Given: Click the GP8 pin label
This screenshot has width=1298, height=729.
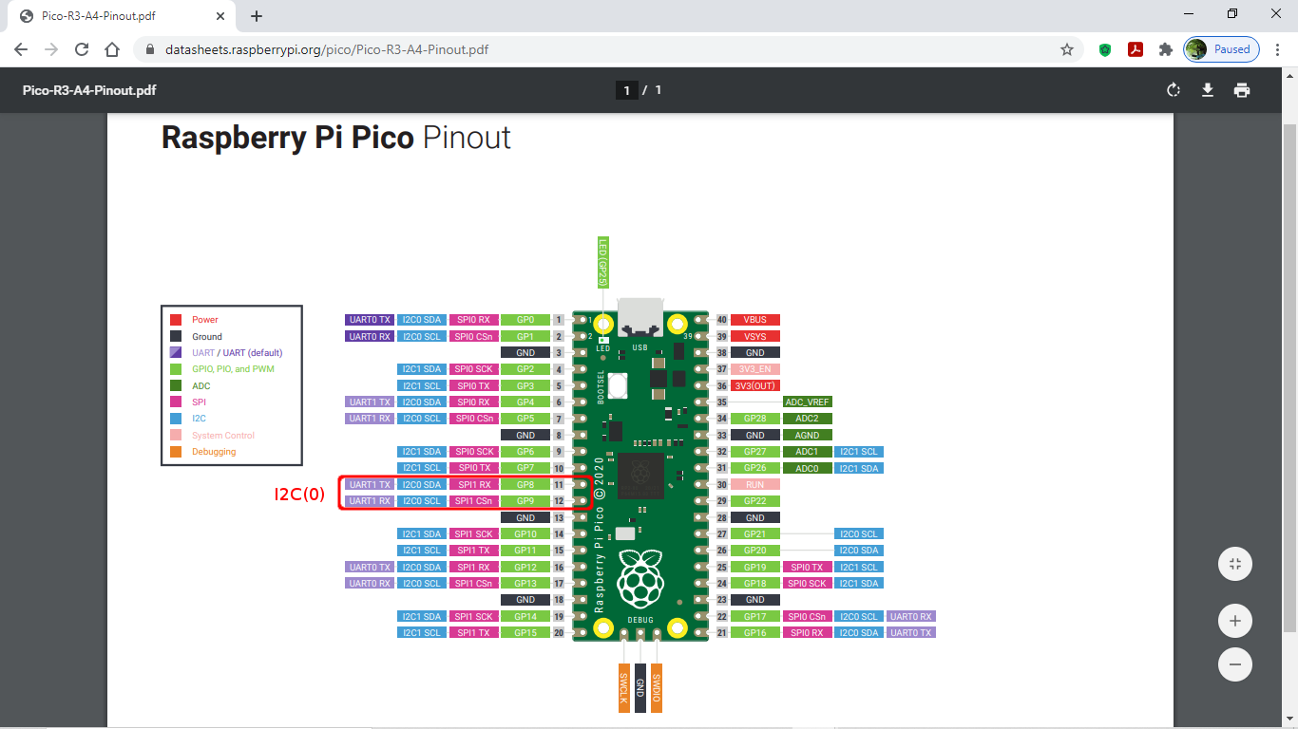Looking at the screenshot, I should pos(525,484).
